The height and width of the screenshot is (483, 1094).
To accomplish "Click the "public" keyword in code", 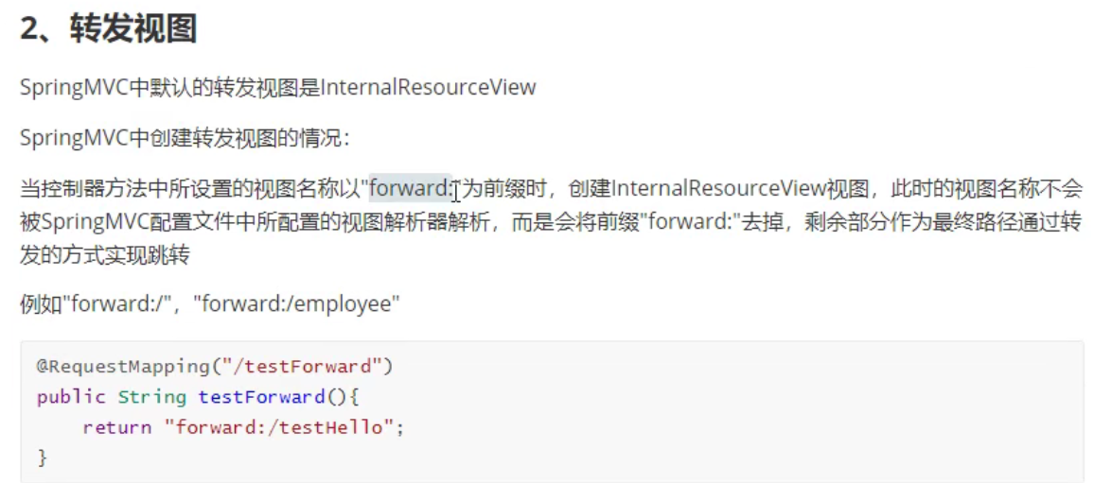I will (x=71, y=397).
